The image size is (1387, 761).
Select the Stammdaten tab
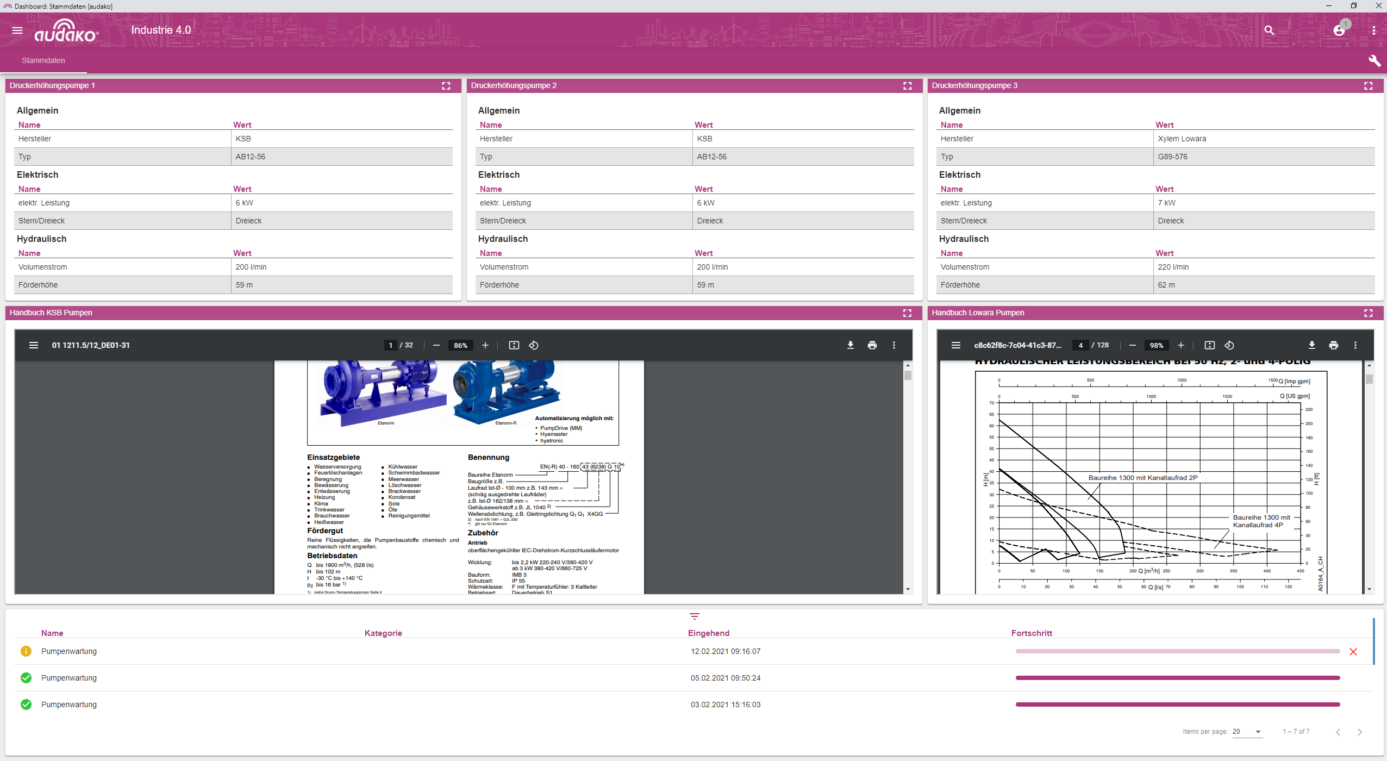coord(43,60)
